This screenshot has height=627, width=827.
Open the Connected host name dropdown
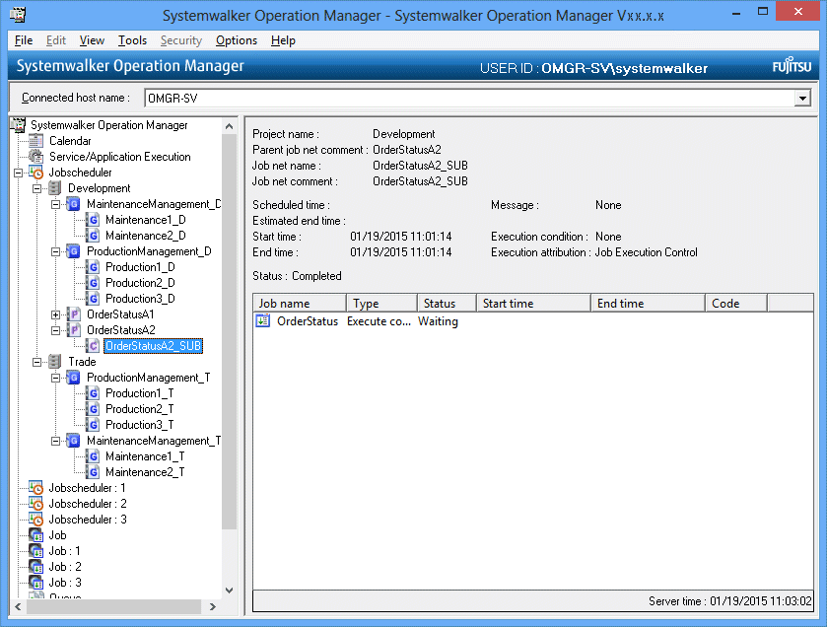802,98
